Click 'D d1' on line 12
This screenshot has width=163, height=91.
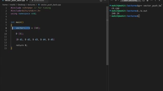click(20, 39)
